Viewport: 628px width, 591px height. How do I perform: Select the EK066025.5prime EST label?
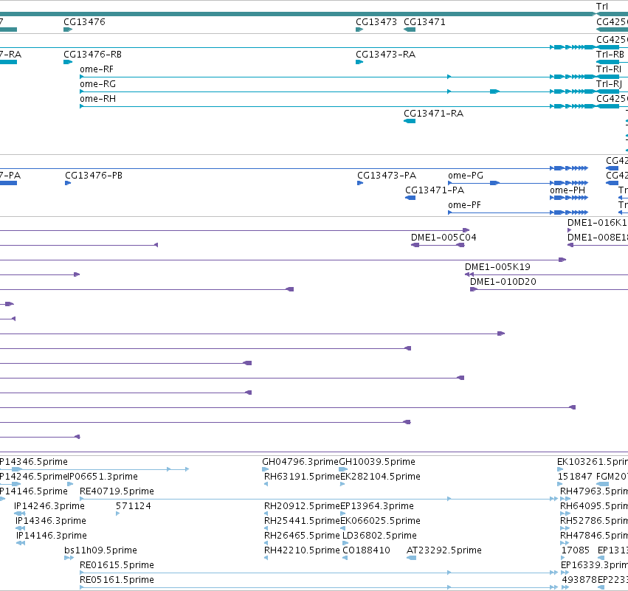[x=380, y=522]
